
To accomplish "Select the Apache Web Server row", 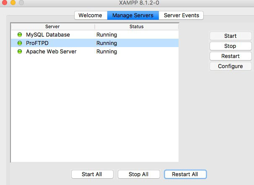I will 95,52.
